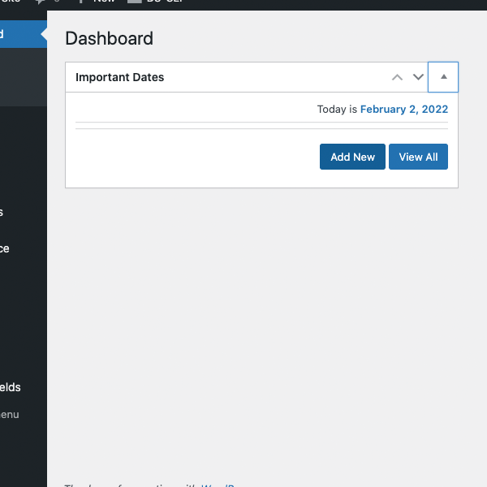
Task: Click the Add New button
Action: point(352,157)
